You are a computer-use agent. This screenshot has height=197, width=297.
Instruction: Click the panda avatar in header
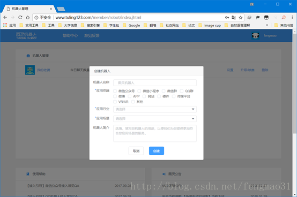point(255,35)
